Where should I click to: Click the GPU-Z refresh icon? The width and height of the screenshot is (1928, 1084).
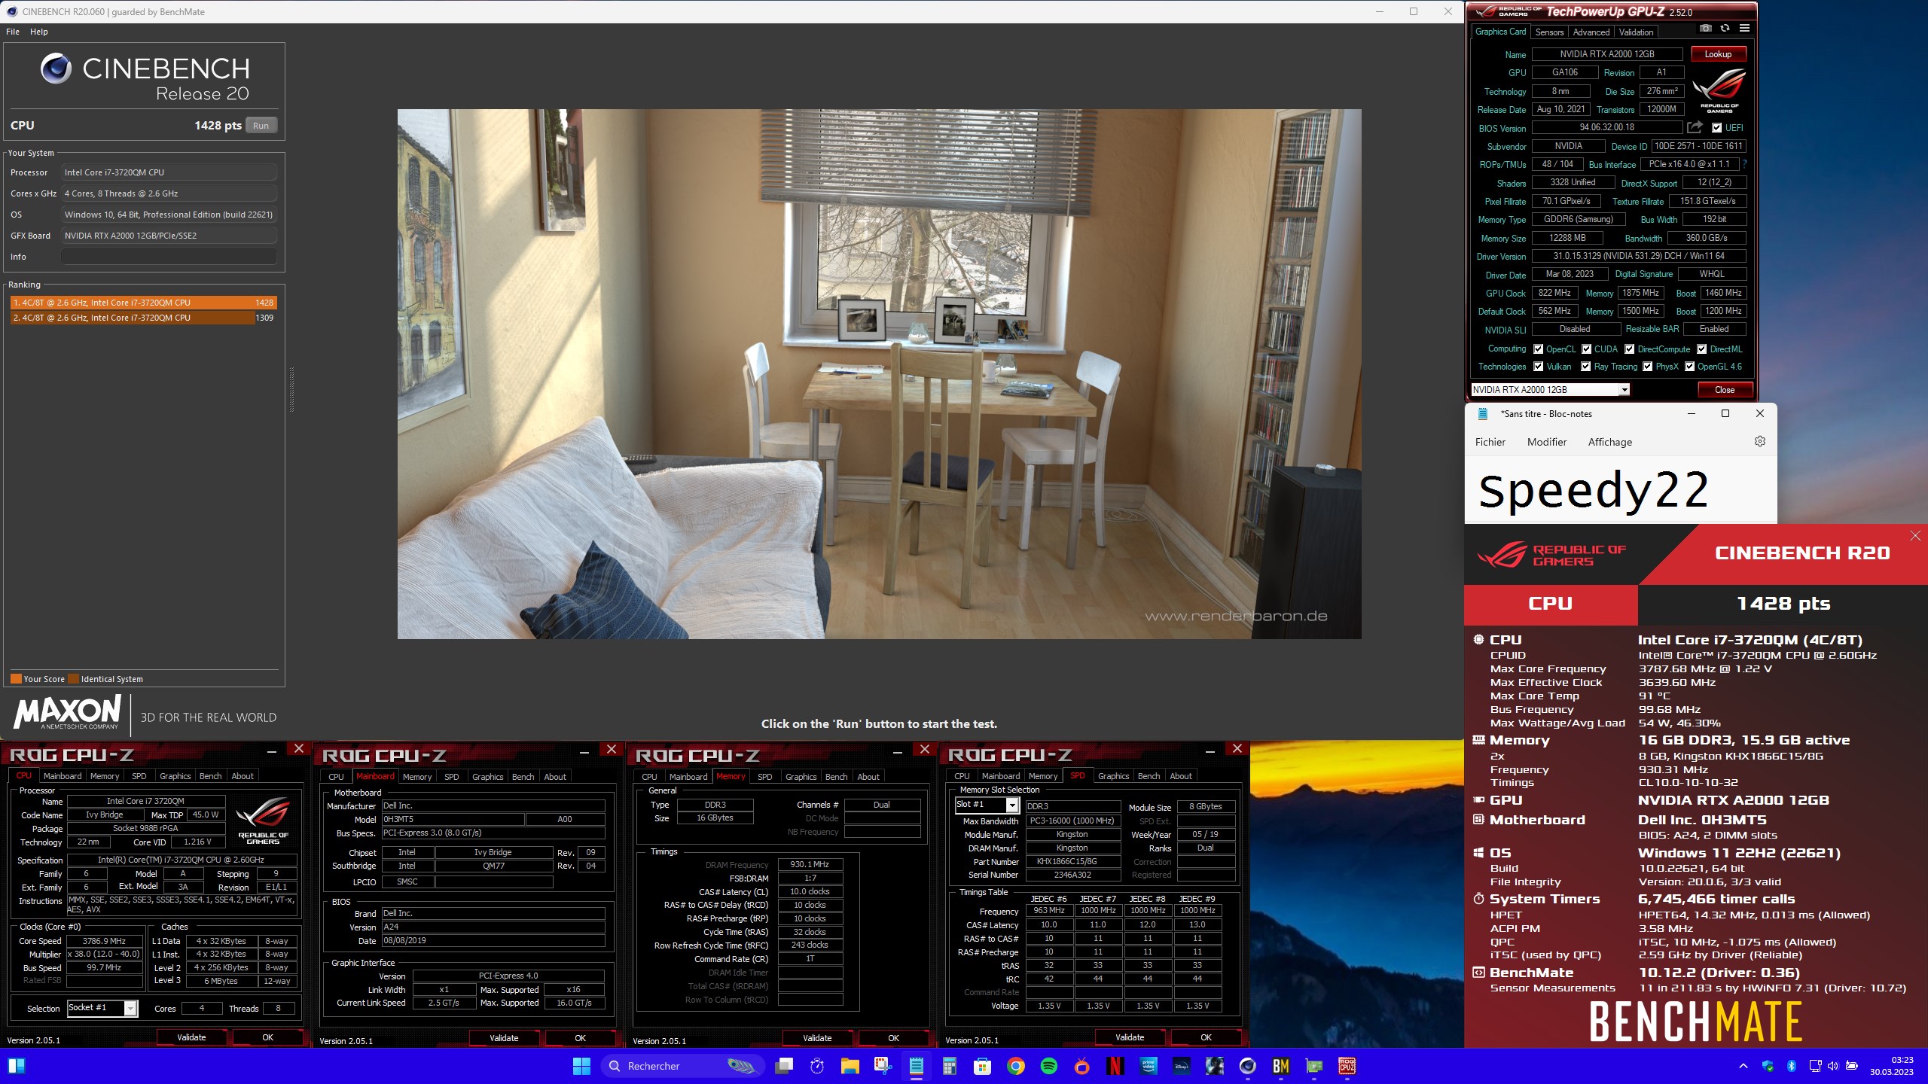(1725, 29)
